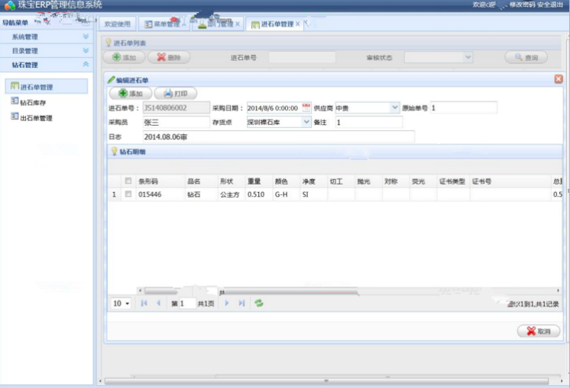Switch to the 欢迎使用 tab
Screen dimensions: 570x388
click(118, 24)
